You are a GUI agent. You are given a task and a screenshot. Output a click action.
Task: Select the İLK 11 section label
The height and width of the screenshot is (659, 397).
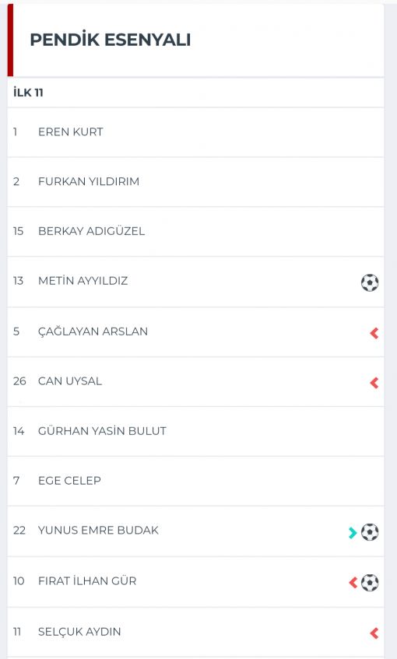coord(28,93)
